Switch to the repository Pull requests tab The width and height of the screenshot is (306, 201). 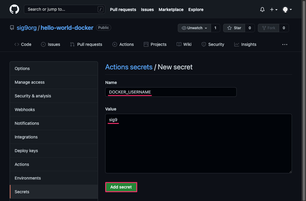86,44
